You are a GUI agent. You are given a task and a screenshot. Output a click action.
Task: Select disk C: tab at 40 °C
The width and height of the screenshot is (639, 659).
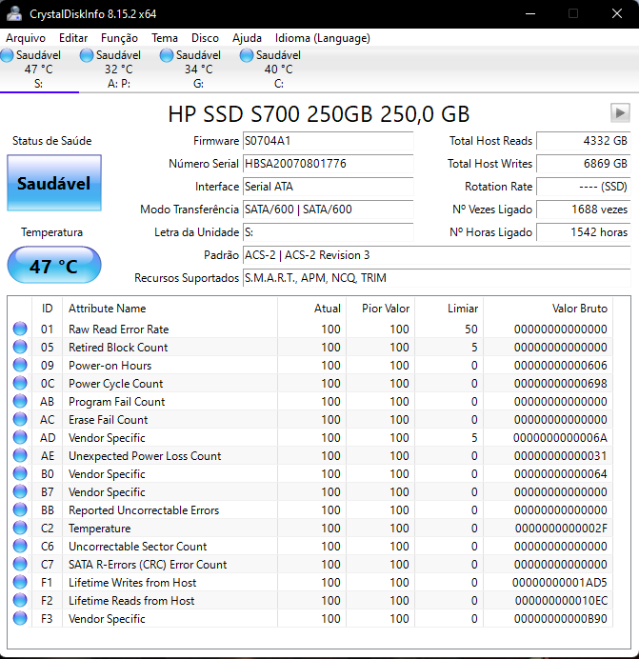tap(279, 70)
